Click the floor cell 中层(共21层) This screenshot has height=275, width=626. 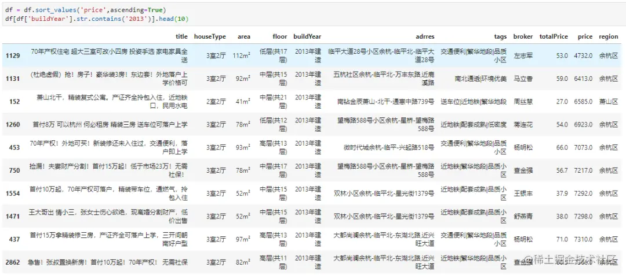273,102
